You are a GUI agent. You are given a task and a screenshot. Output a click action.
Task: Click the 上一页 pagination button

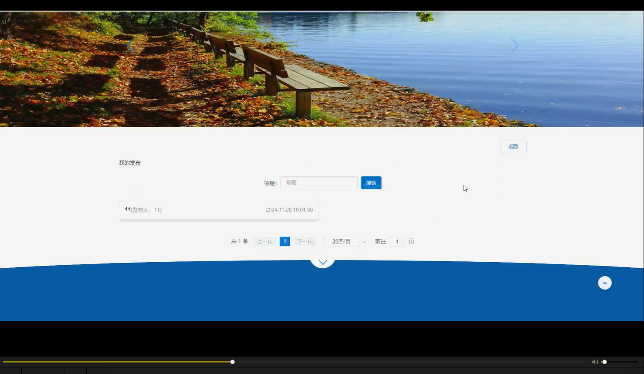265,241
